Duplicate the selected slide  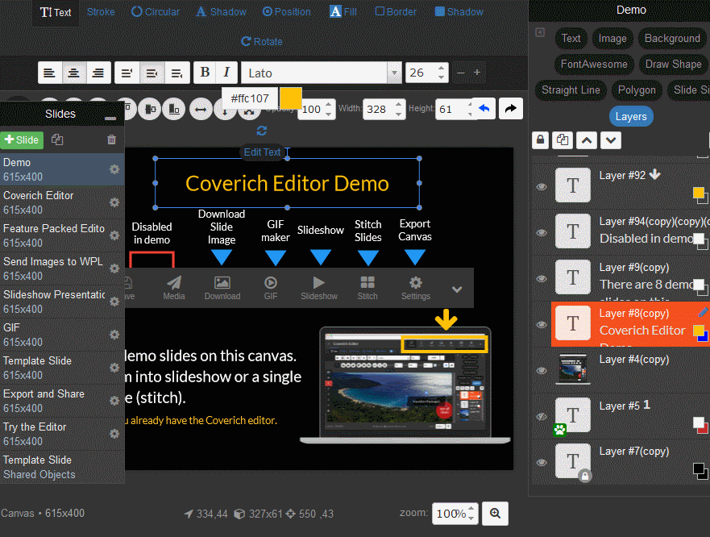(x=57, y=139)
